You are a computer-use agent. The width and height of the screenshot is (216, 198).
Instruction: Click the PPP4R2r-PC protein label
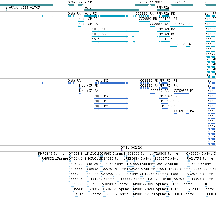coord(169,96)
